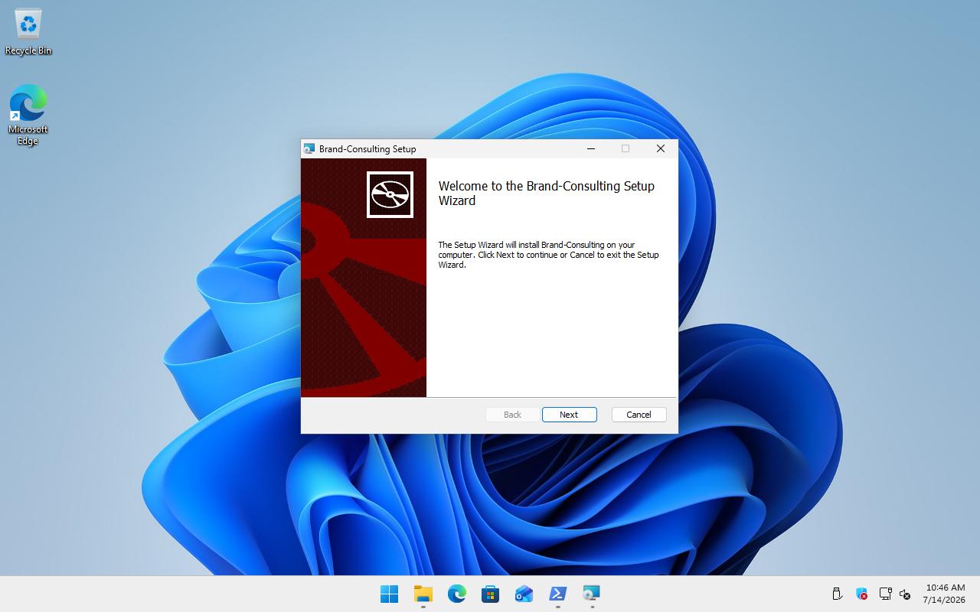This screenshot has height=612, width=980.
Task: Cancel the Brand-Consulting setup
Action: point(639,415)
